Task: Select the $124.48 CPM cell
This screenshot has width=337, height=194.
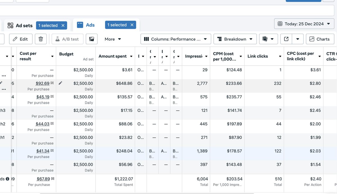Action: (234, 70)
